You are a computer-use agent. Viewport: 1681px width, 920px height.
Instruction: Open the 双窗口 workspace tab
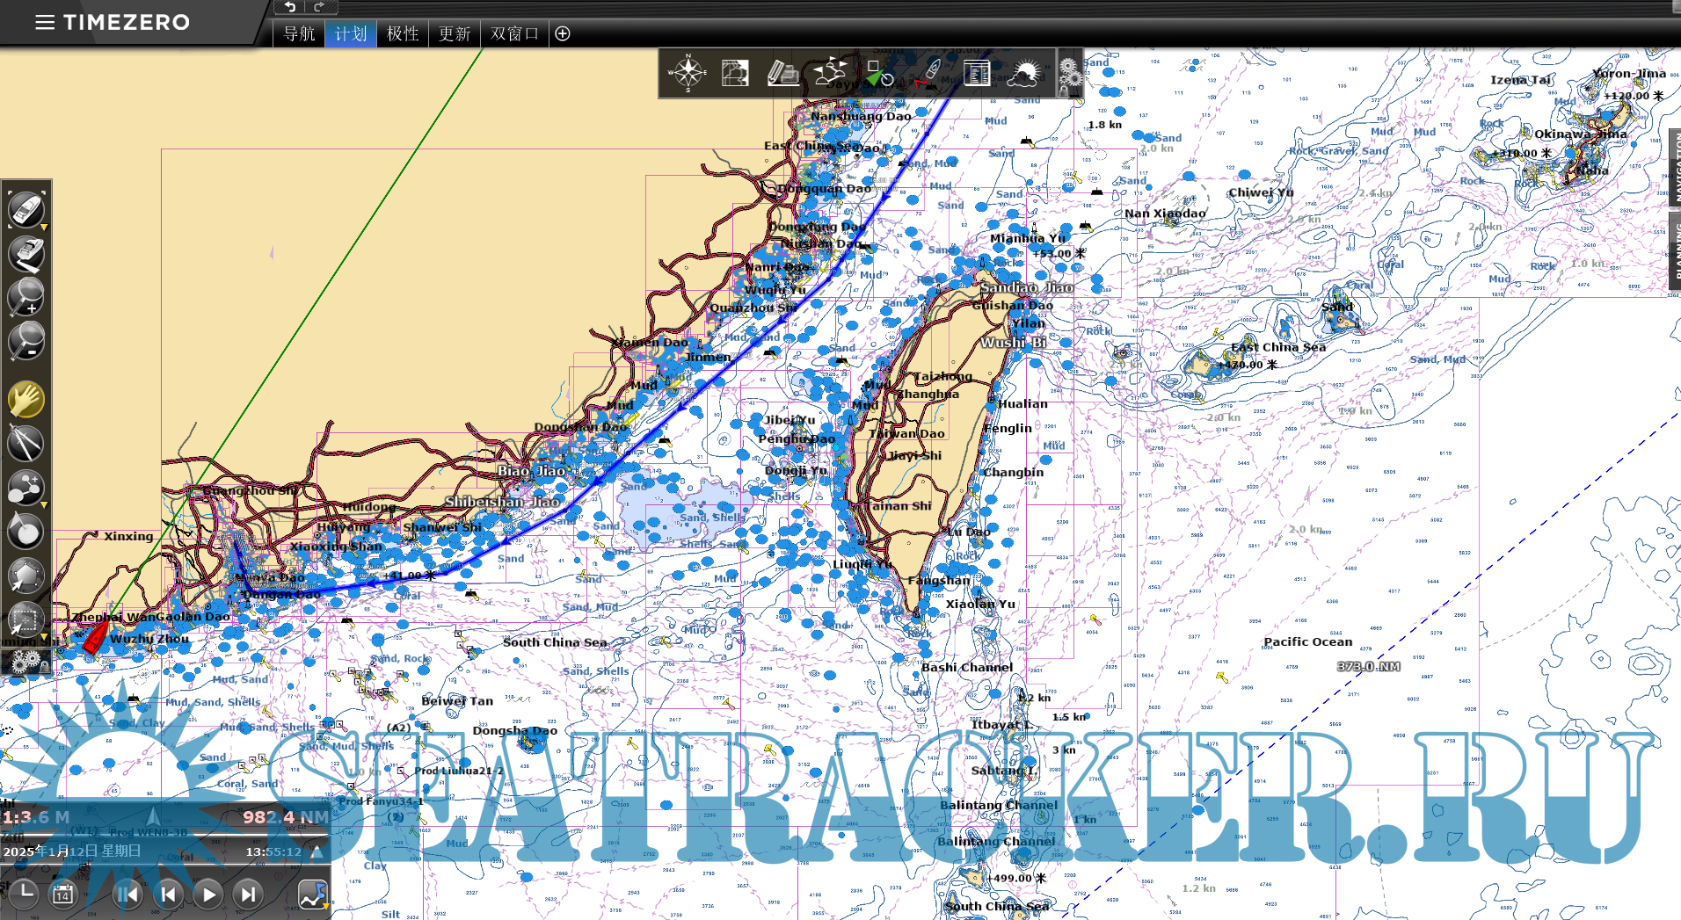point(514,33)
